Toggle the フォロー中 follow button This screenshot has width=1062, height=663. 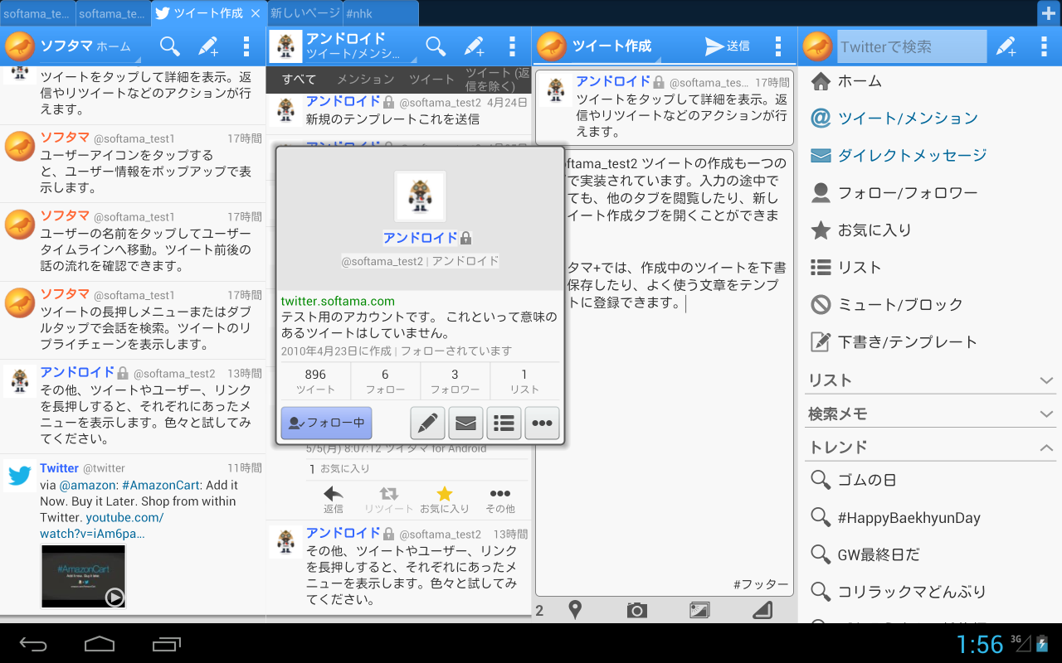point(326,423)
